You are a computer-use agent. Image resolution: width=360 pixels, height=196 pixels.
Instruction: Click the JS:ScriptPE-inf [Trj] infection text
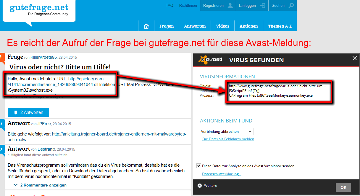click(244, 91)
